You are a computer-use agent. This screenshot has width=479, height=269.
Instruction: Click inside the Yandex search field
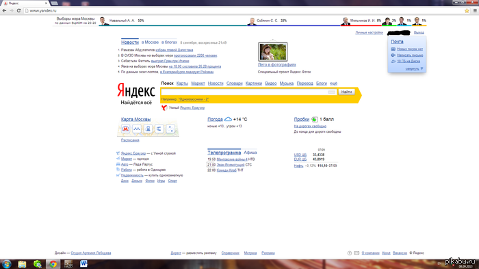pyautogui.click(x=244, y=92)
